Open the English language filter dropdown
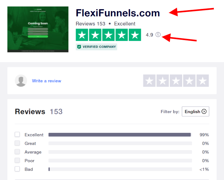224x180 pixels. 195,112
